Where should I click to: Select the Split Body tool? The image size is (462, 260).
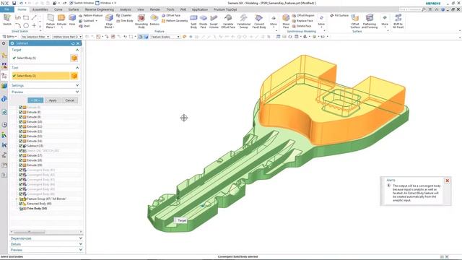tap(193, 22)
